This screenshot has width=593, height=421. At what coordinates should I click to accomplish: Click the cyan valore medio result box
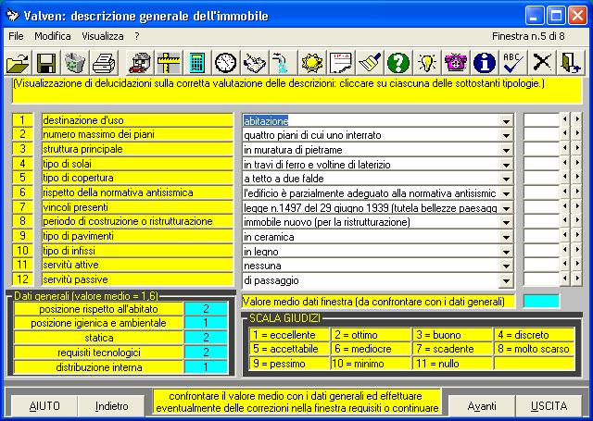541,301
